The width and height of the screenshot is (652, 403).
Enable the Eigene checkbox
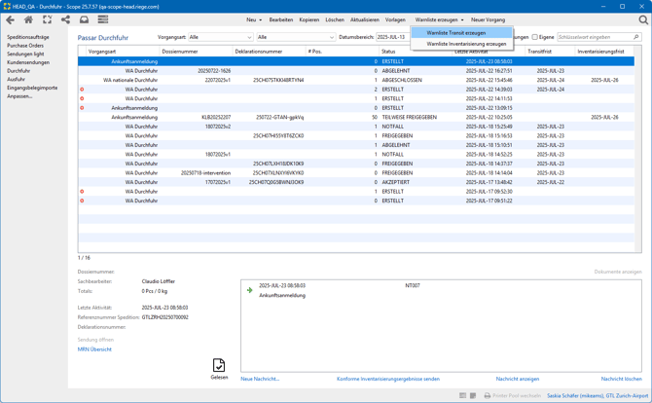pyautogui.click(x=535, y=37)
